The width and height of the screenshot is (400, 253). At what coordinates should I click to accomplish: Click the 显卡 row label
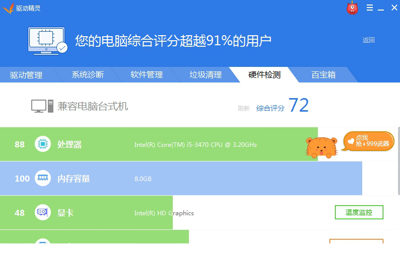point(65,213)
